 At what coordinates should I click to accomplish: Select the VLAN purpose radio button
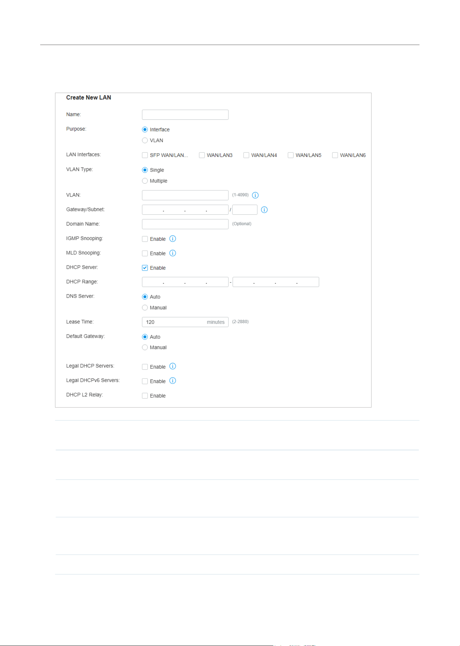[145, 140]
